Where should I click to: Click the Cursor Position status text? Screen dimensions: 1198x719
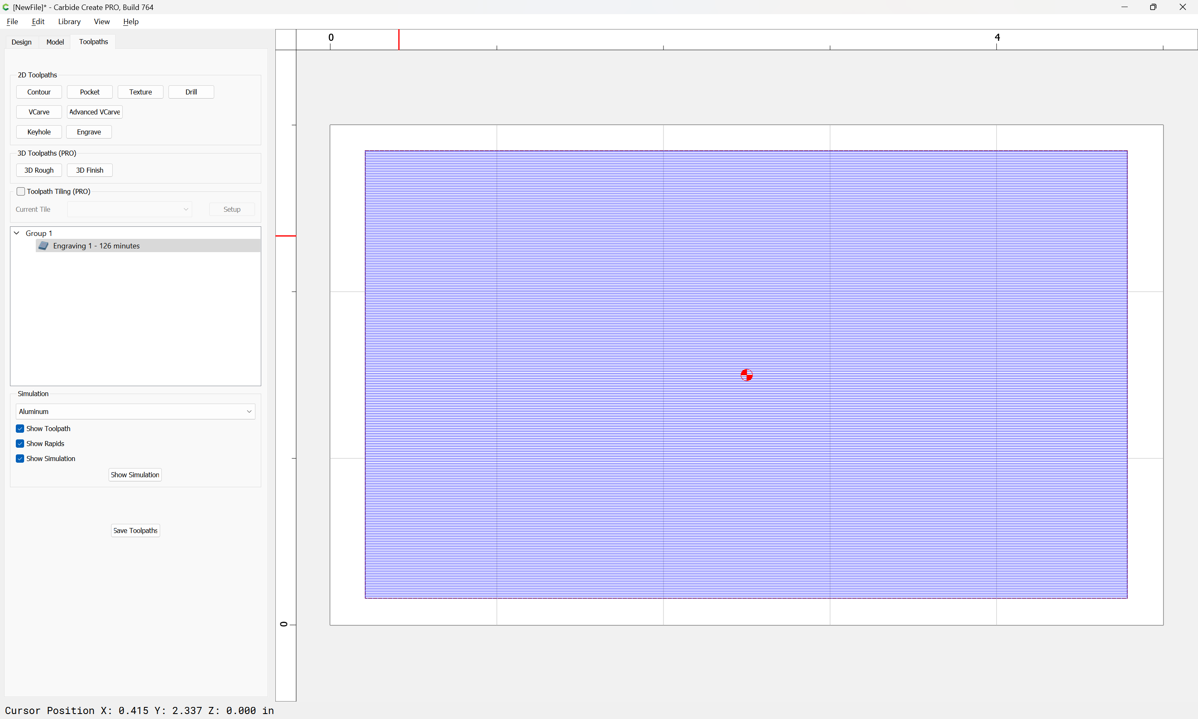(139, 710)
